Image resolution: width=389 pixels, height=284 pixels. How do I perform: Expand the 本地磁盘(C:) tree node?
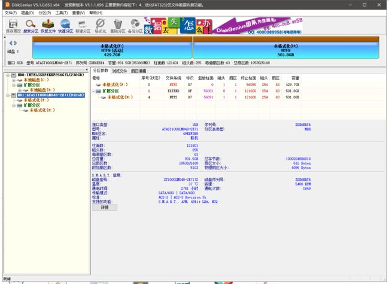[14, 80]
